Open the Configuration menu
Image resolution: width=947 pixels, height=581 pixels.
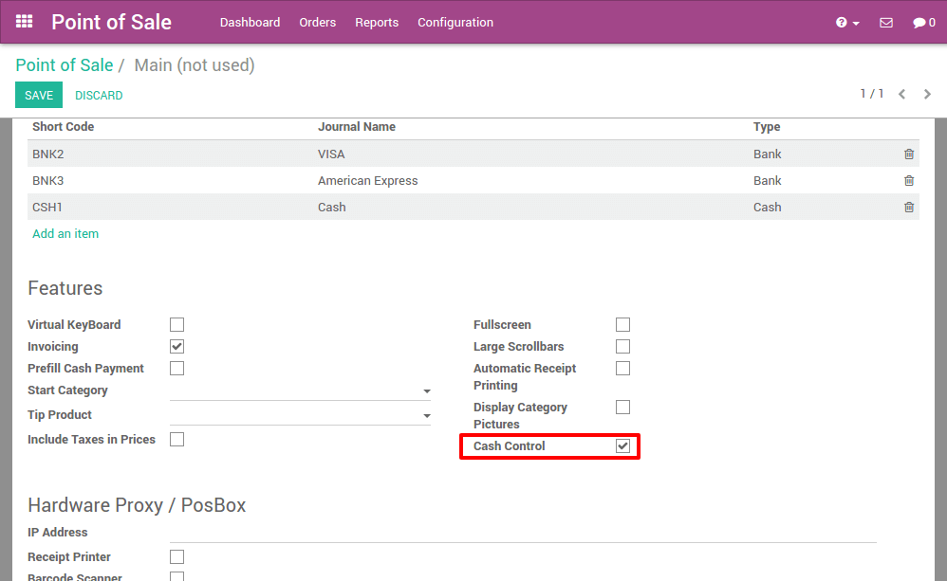coord(455,23)
